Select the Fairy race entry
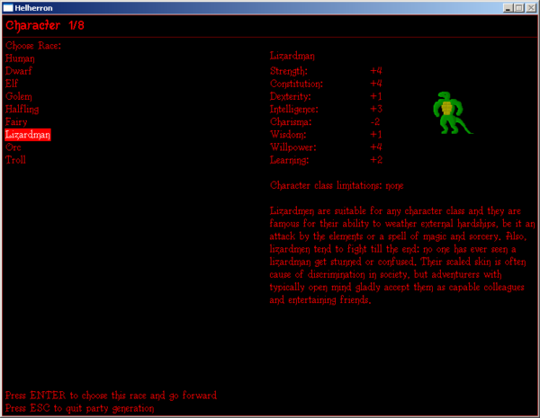The image size is (540, 418). point(16,121)
